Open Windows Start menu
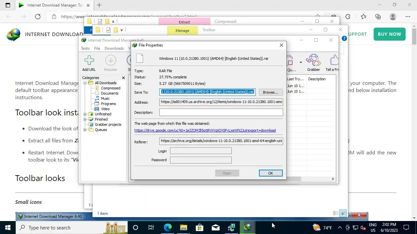Viewport: 417px width, 234px height. click(8, 227)
